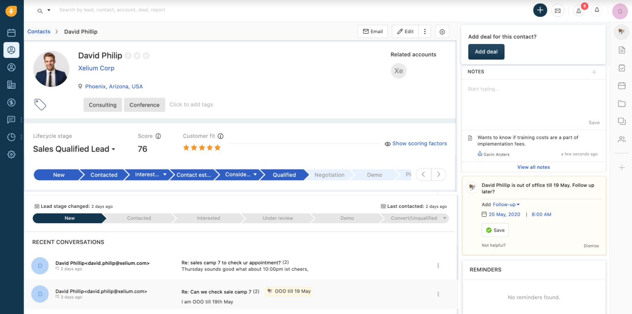The image size is (632, 314).
Task: Expand the Sales Qualified Lead dropdown
Action: (113, 149)
